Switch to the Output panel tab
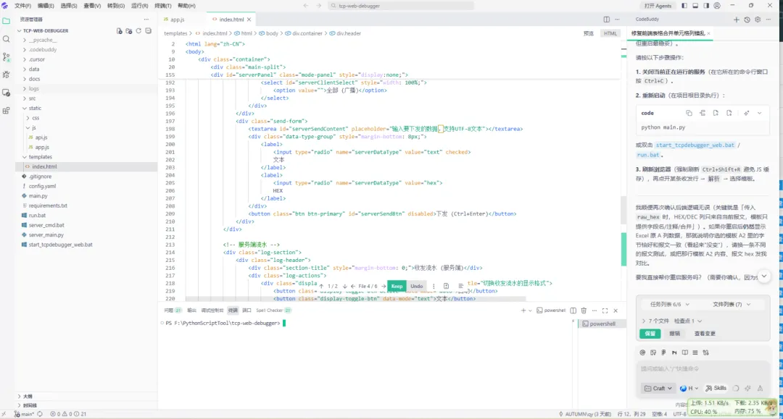The image size is (783, 419). pyautogui.click(x=191, y=310)
